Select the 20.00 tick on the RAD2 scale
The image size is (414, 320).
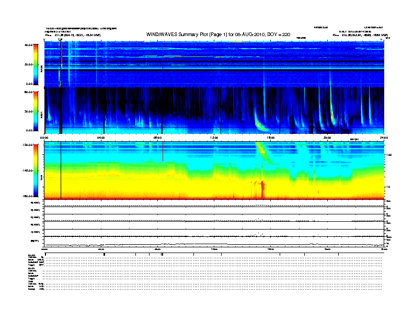(x=28, y=64)
